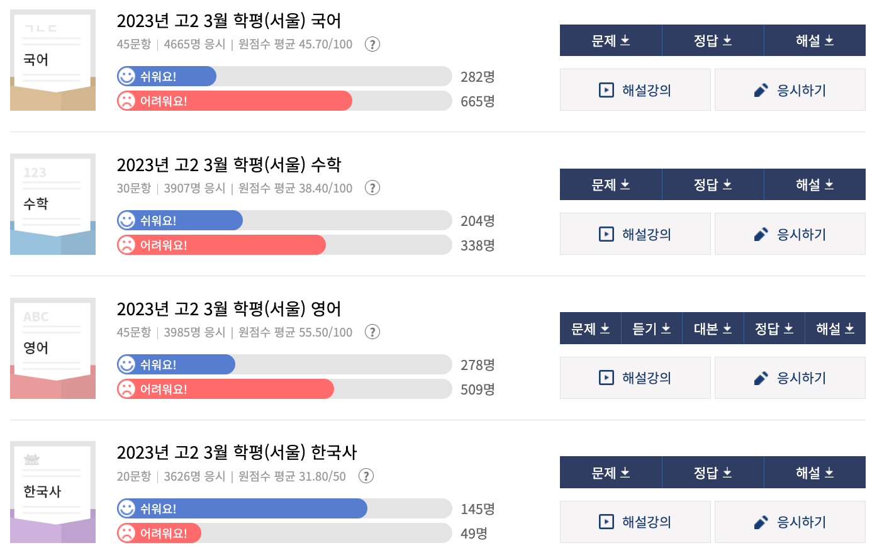Open the help tooltip next to 국어 average score

click(372, 45)
